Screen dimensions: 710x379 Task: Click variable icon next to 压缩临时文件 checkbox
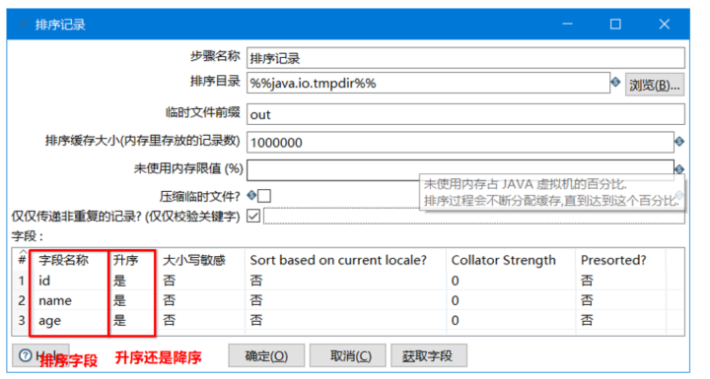[x=251, y=195]
